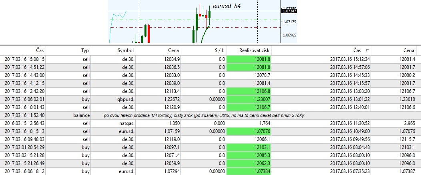Click the open price 12097.1

click(x=172, y=148)
